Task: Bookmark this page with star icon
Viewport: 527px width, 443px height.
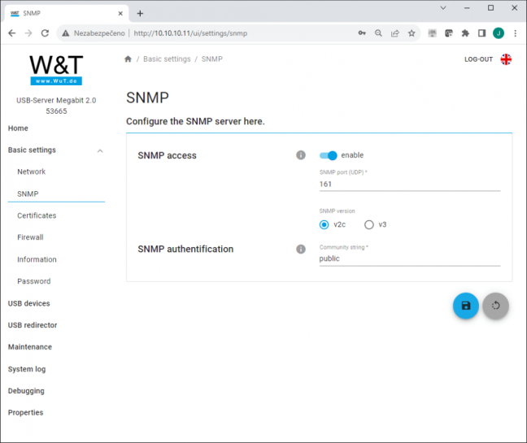Action: pyautogui.click(x=412, y=33)
